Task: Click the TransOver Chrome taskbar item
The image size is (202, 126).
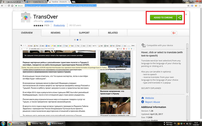Action: tap(17, 124)
